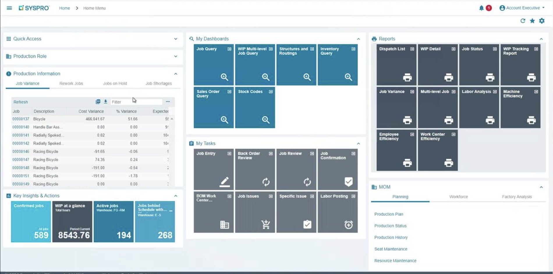This screenshot has width=553, height=274.
Task: Open the settings gear icon
Action: pyautogui.click(x=542, y=21)
